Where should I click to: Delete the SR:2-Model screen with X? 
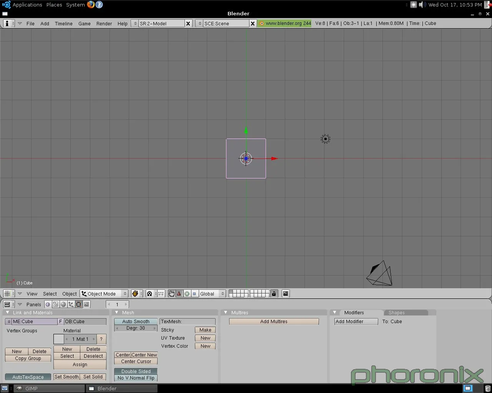point(188,23)
